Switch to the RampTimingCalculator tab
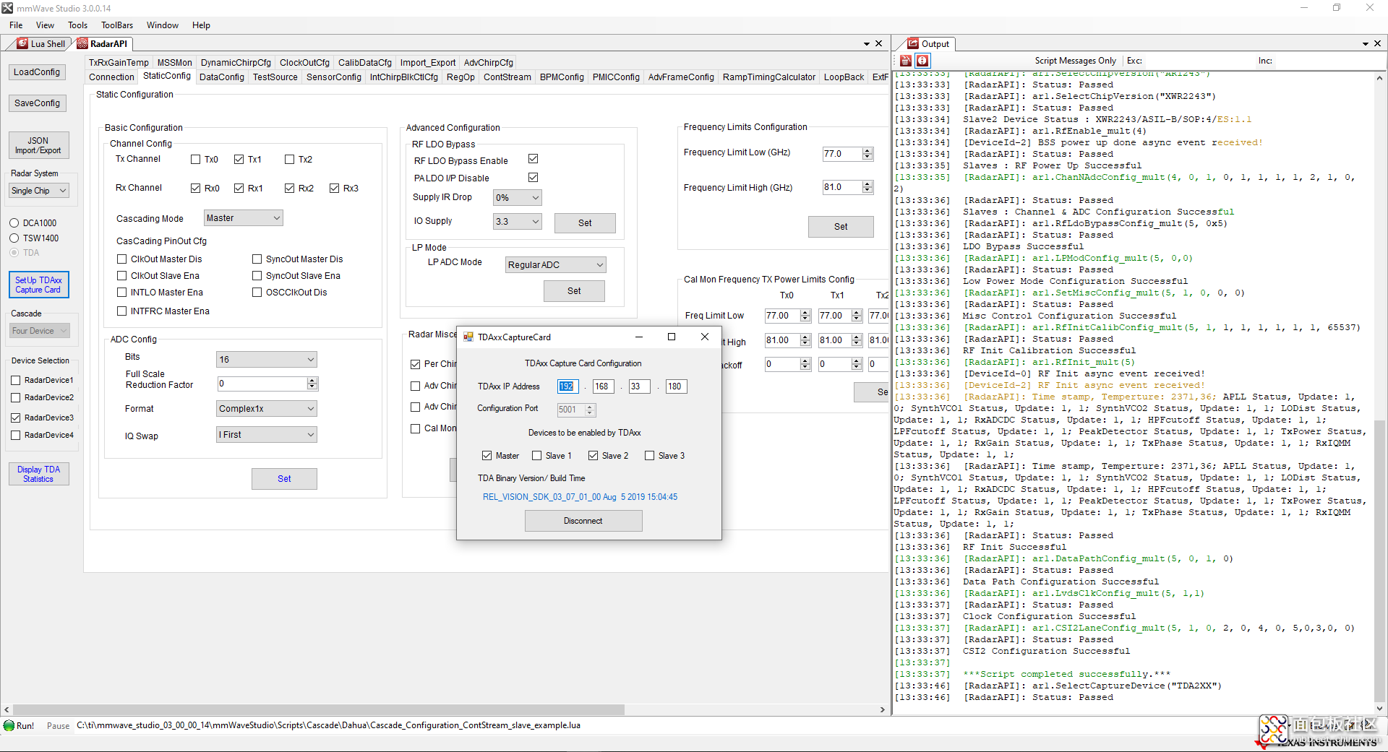 click(x=769, y=77)
